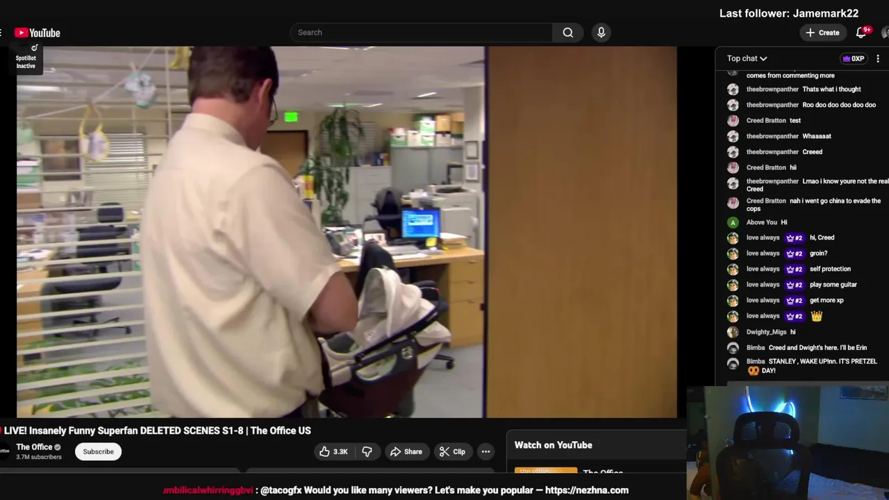The image size is (889, 500).
Task: Activate voice search microphone
Action: point(601,33)
